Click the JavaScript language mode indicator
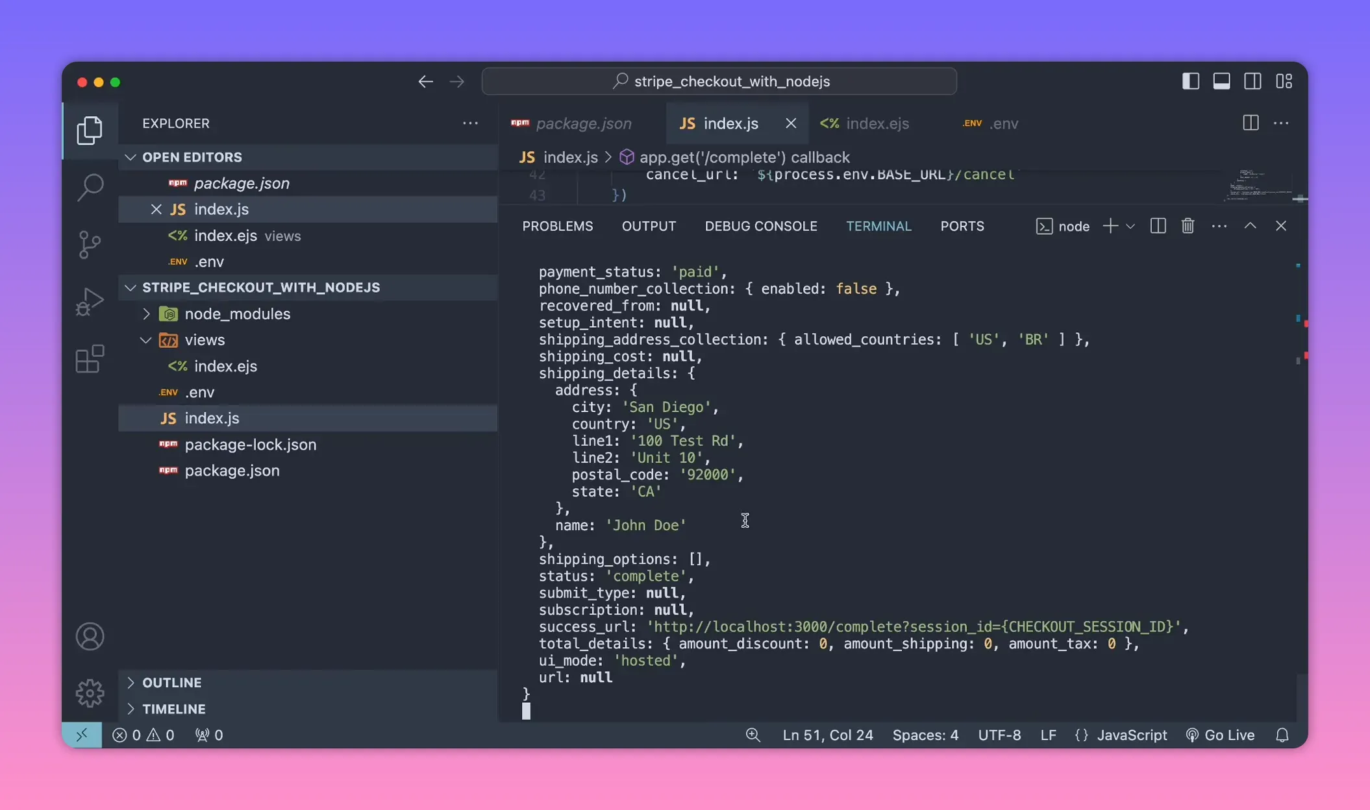The width and height of the screenshot is (1370, 810). 1131,735
